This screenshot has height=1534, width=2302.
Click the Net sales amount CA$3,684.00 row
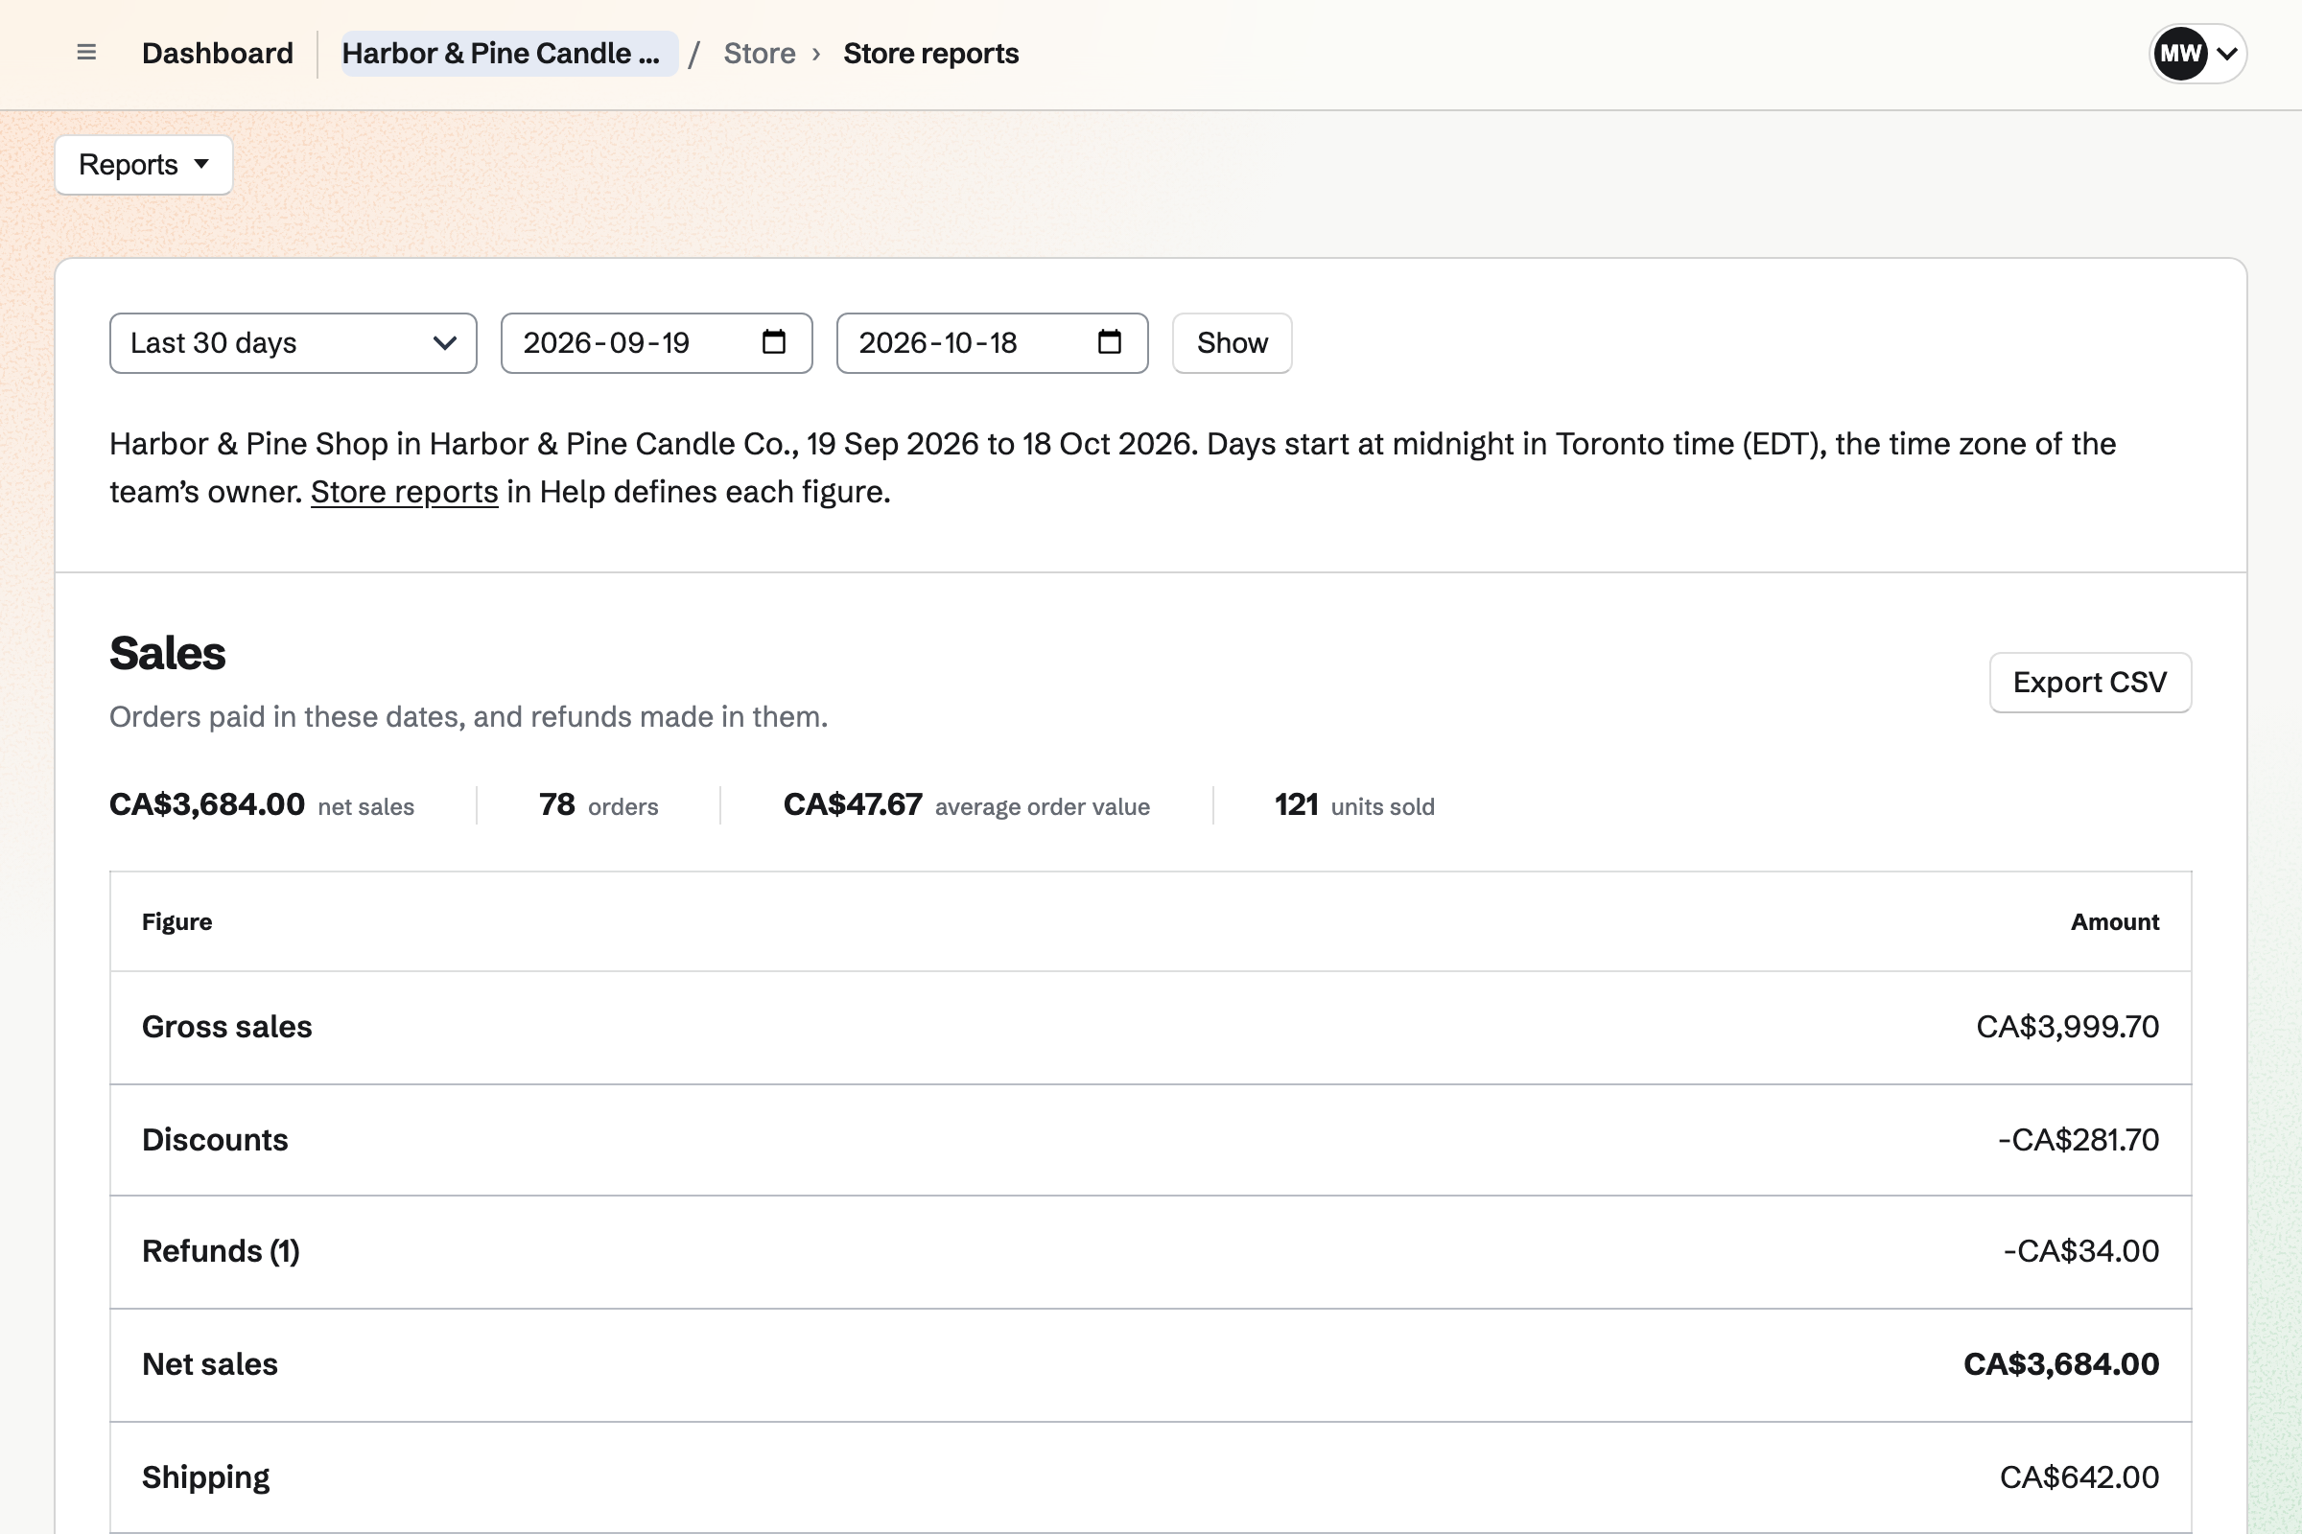point(1150,1364)
